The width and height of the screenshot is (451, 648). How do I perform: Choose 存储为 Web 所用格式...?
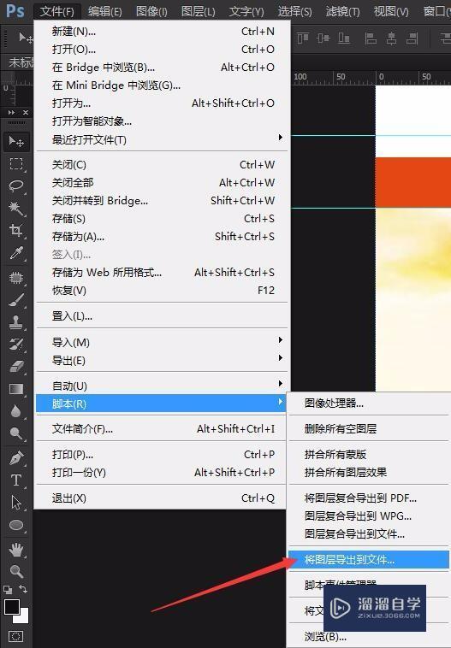(162, 273)
